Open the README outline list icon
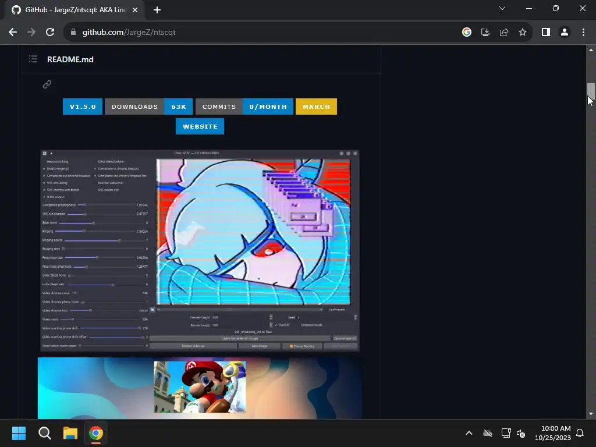The width and height of the screenshot is (596, 447). click(33, 59)
